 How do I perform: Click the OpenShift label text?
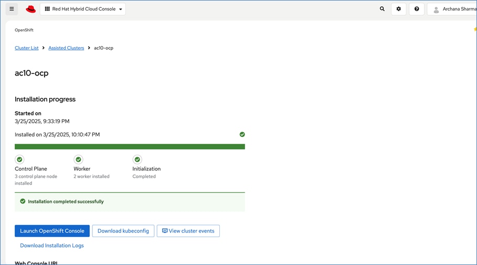24,30
